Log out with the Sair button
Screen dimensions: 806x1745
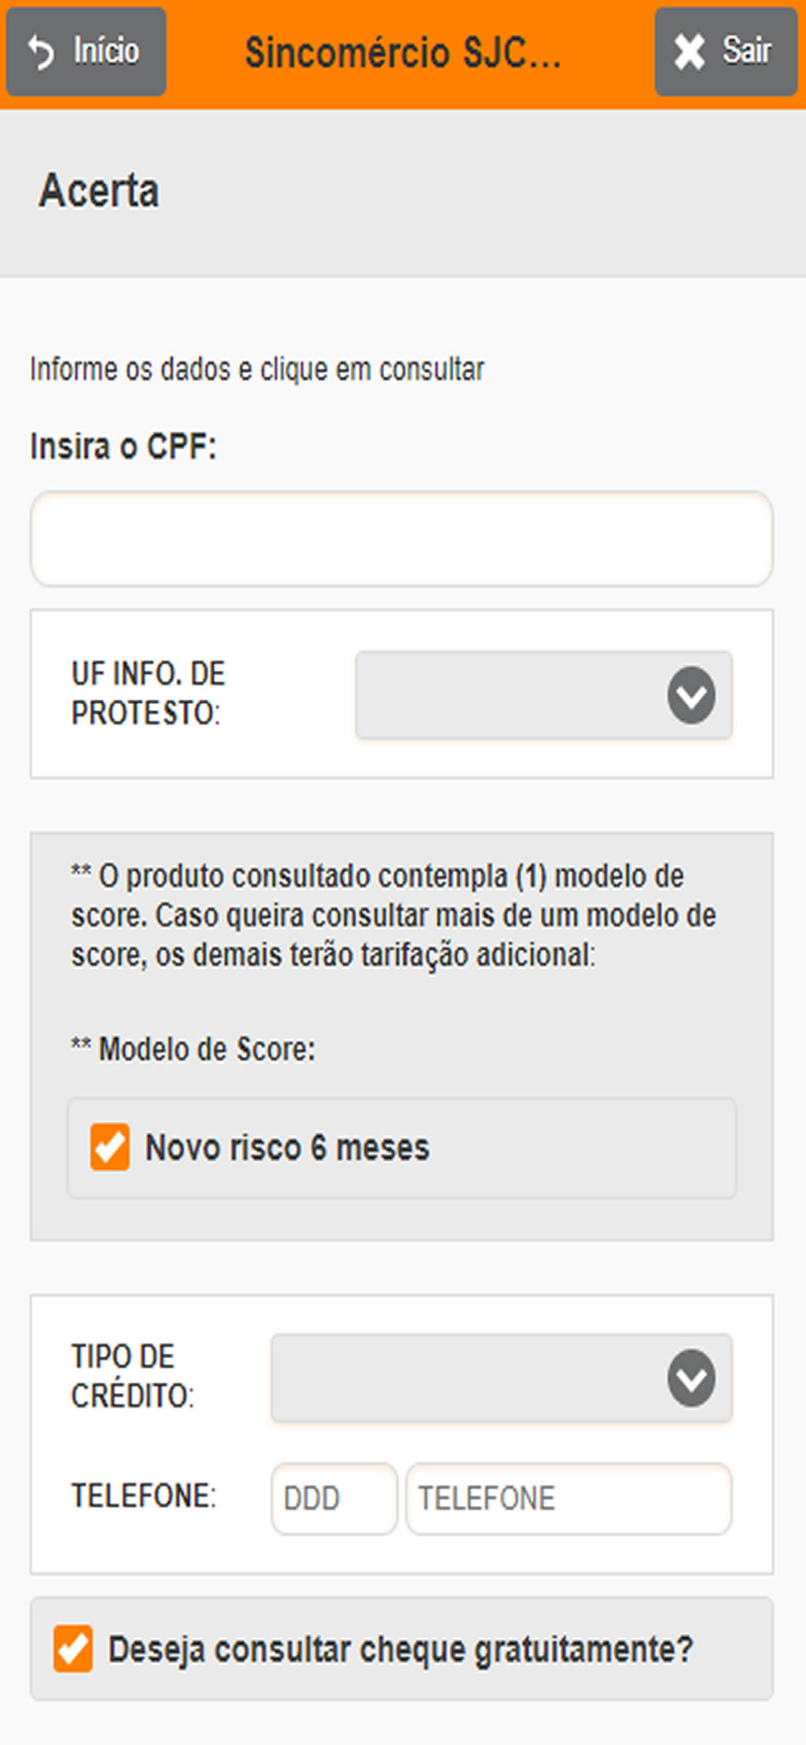tap(726, 51)
